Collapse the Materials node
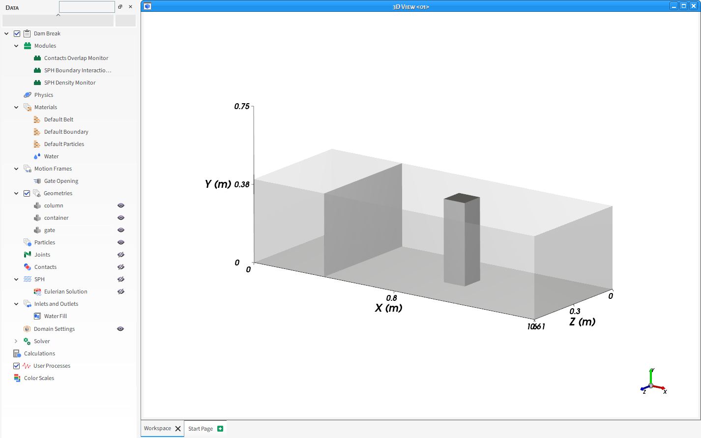 [16, 107]
